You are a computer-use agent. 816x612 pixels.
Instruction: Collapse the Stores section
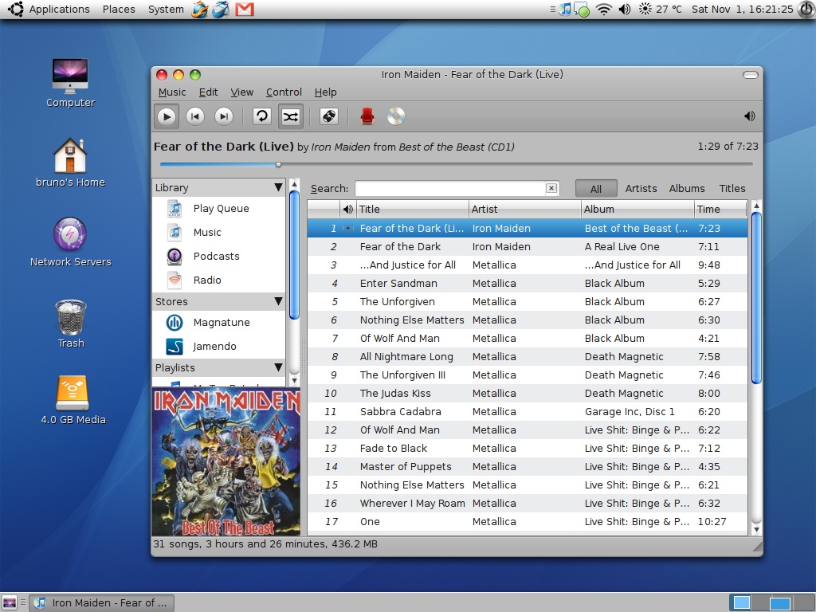[x=278, y=301]
